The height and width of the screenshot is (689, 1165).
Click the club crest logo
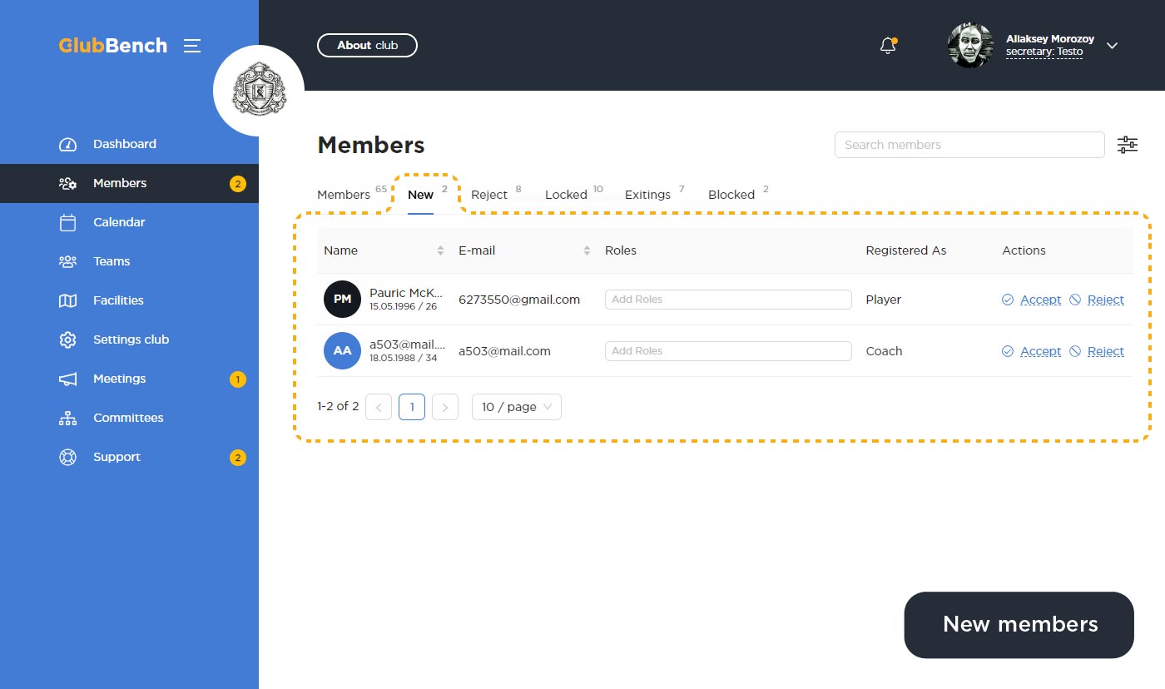point(259,91)
